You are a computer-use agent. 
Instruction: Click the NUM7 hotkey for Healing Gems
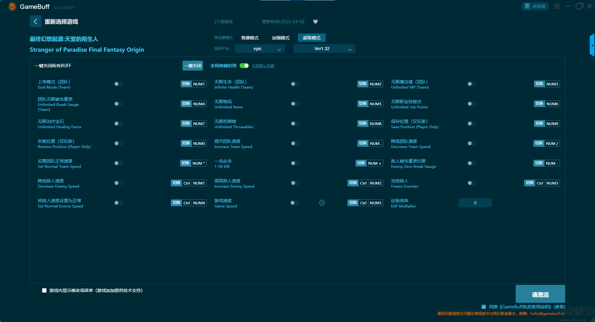[x=199, y=124]
